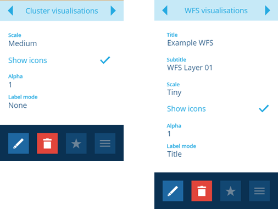This screenshot has height=209, width=278.
Task: Click the right arrow beside WFS visualisations
Action: coord(268,10)
